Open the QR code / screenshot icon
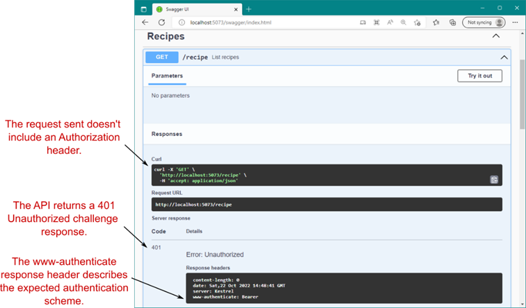The height and width of the screenshot is (308, 526). click(376, 22)
